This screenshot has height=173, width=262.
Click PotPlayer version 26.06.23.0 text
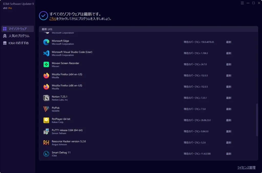tap(197, 120)
